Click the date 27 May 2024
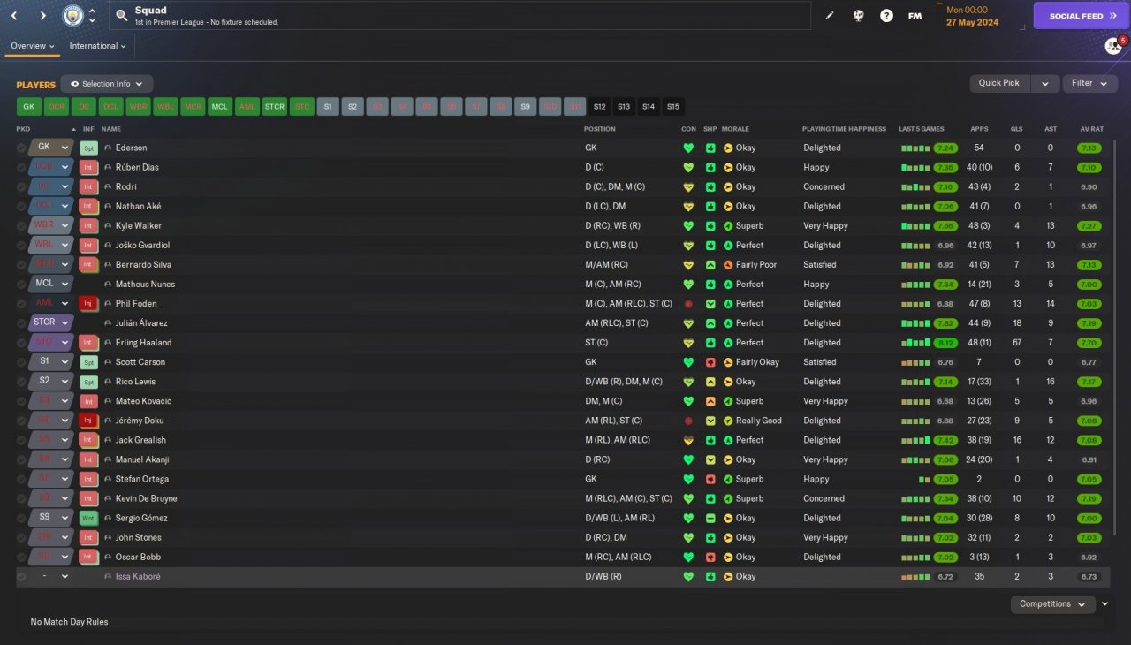Screen dimensions: 1131x645 972,22
